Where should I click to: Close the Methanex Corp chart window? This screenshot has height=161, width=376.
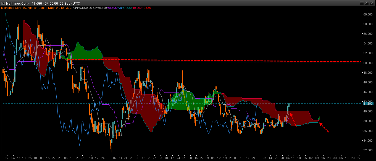click(x=372, y=3)
